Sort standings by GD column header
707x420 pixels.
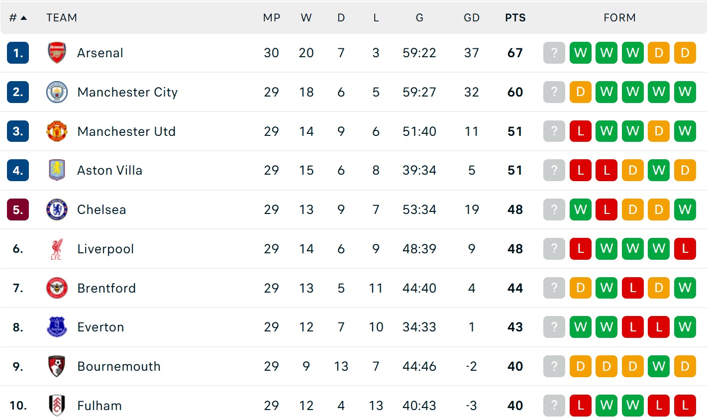[471, 18]
